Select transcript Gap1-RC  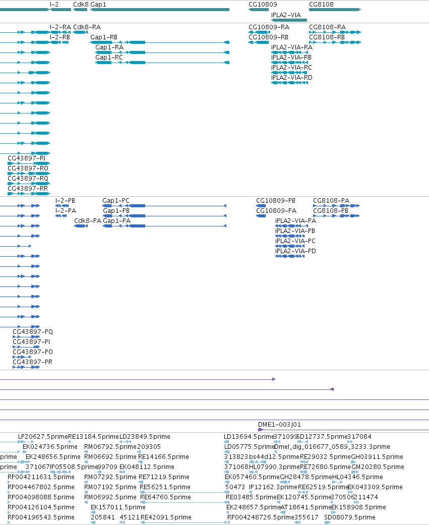[162, 63]
